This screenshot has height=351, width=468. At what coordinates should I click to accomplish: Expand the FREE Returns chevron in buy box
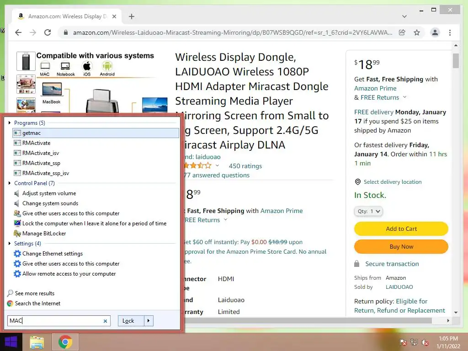tap(405, 97)
